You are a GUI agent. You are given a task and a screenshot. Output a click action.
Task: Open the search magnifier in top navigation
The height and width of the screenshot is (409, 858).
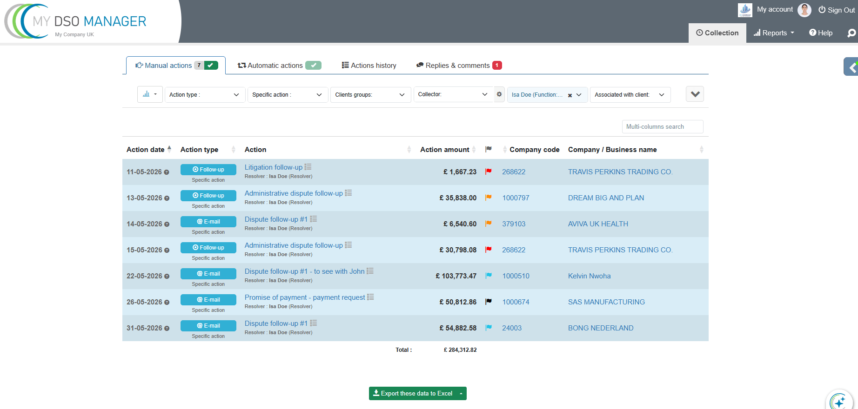pyautogui.click(x=851, y=33)
